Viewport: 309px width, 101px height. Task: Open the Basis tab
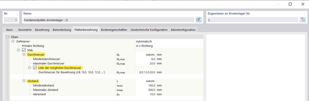[x=9, y=30]
